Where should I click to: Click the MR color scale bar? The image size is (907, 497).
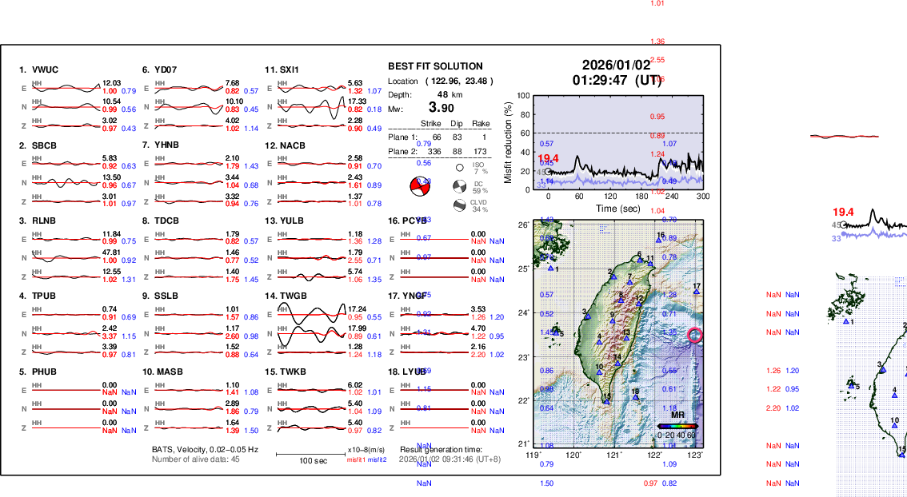point(677,426)
